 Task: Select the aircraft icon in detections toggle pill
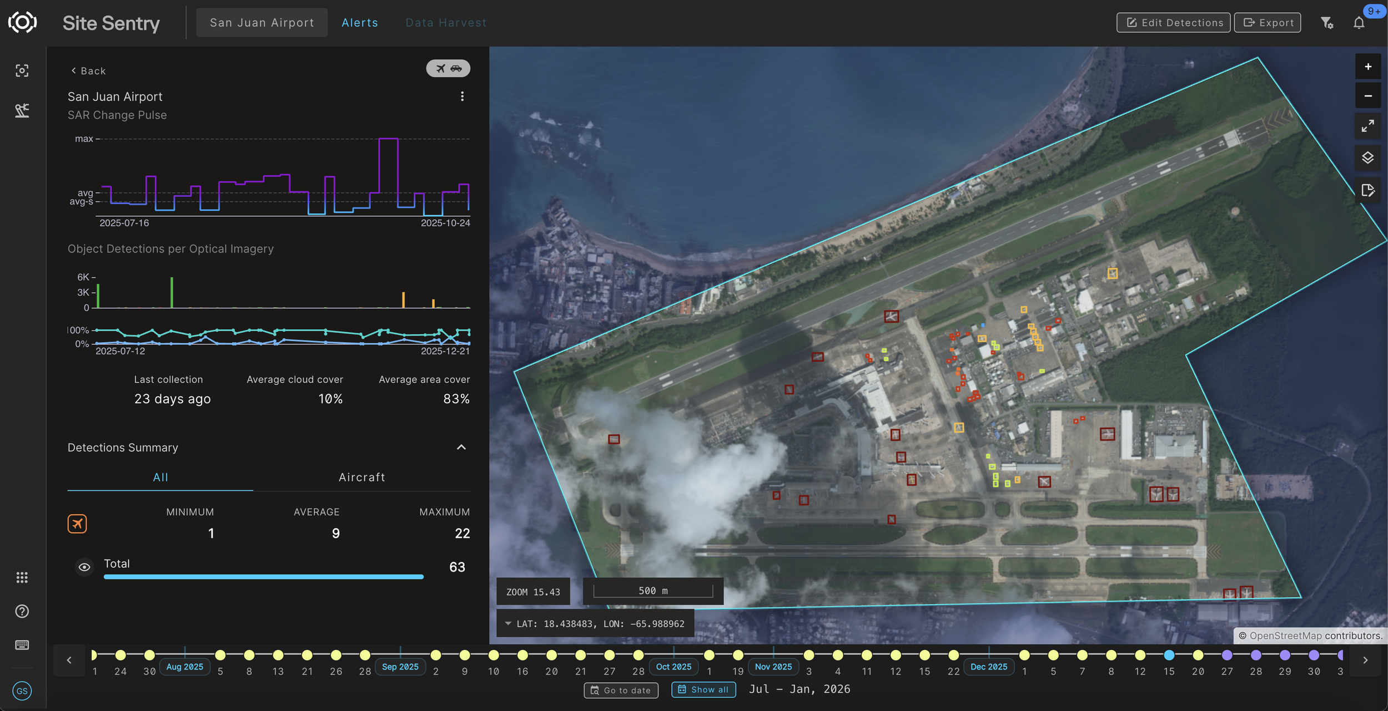coord(439,68)
